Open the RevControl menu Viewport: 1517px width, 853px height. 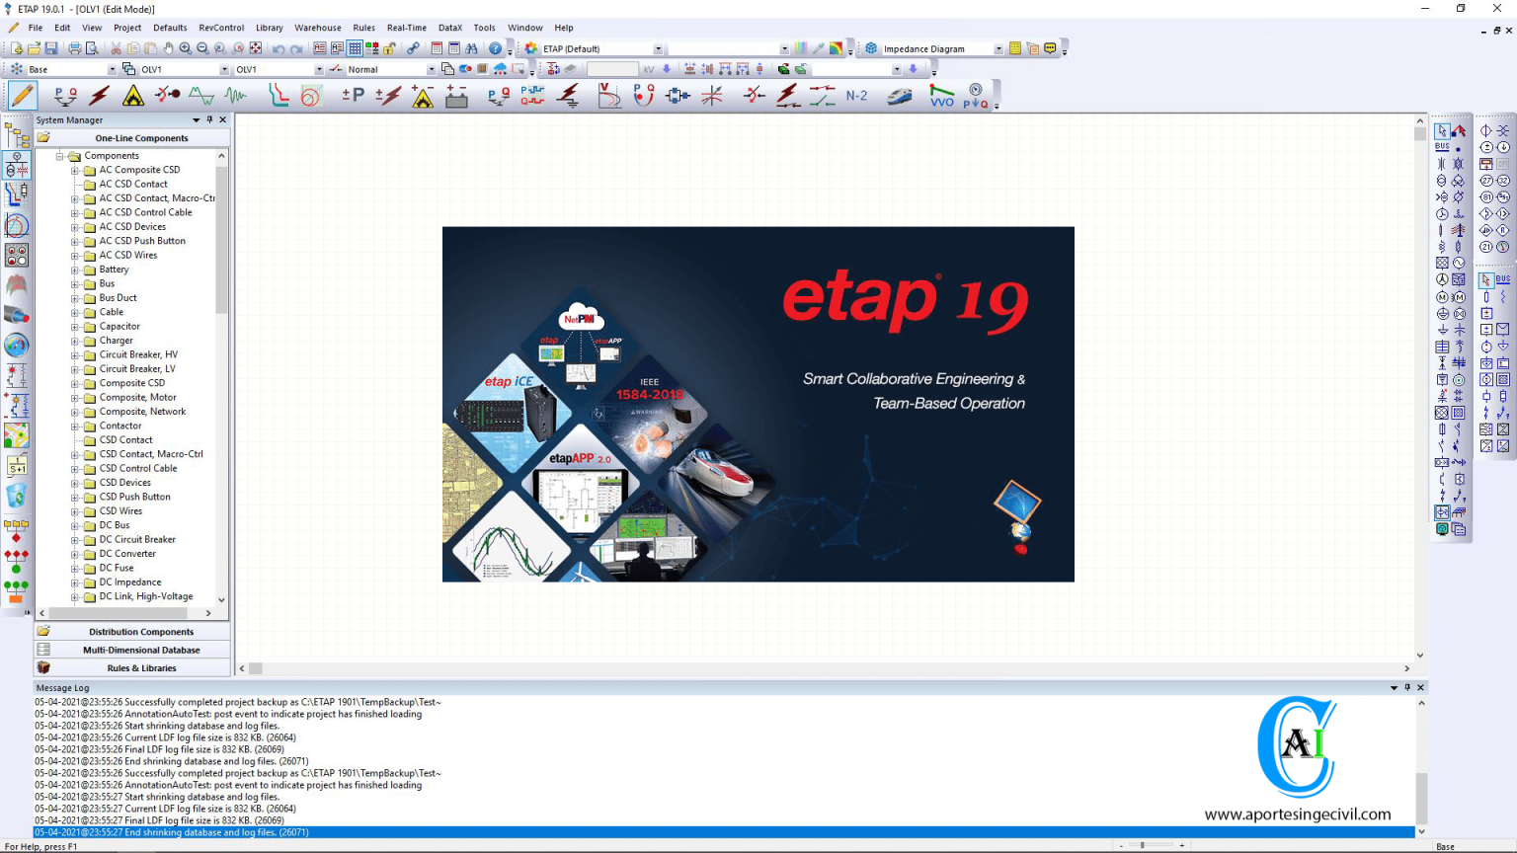[221, 28]
